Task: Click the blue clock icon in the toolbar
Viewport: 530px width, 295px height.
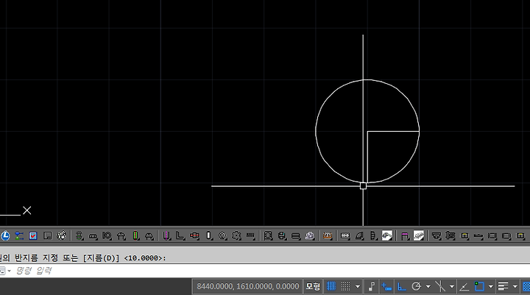Action: pos(5,235)
